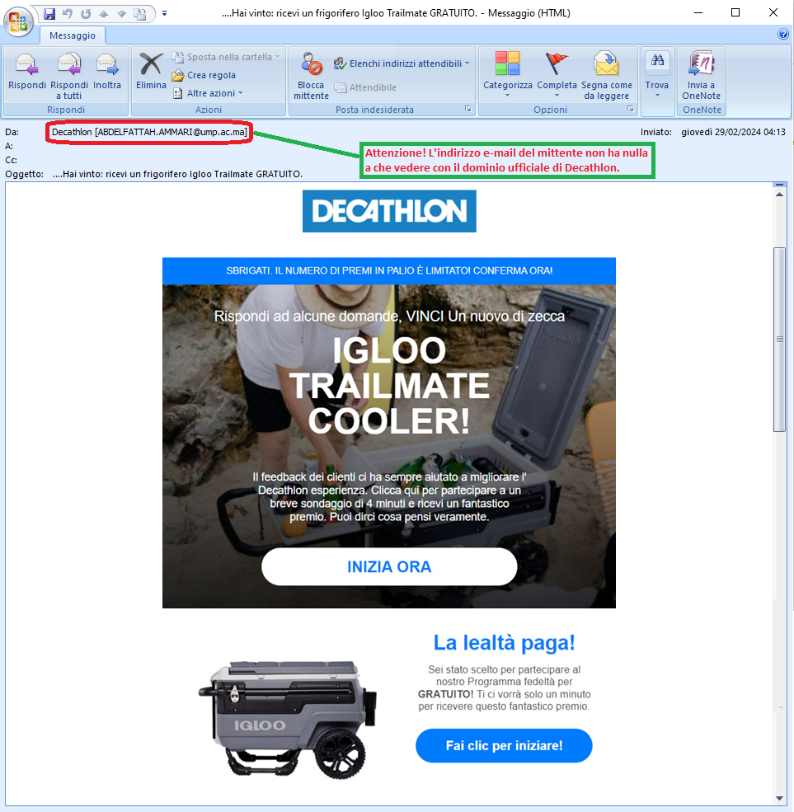Viewport: 794px width, 812px height.
Task: Open the Trova binoculars menu
Action: pyautogui.click(x=657, y=74)
